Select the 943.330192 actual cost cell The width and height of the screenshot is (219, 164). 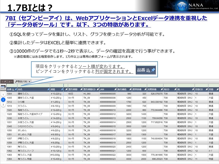(155, 102)
